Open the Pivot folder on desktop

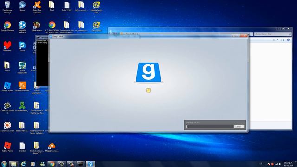point(52,6)
